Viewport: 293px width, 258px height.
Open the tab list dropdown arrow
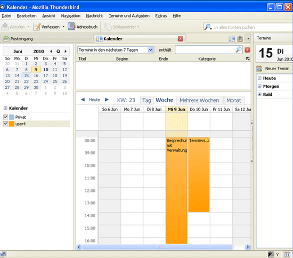[x=248, y=39]
